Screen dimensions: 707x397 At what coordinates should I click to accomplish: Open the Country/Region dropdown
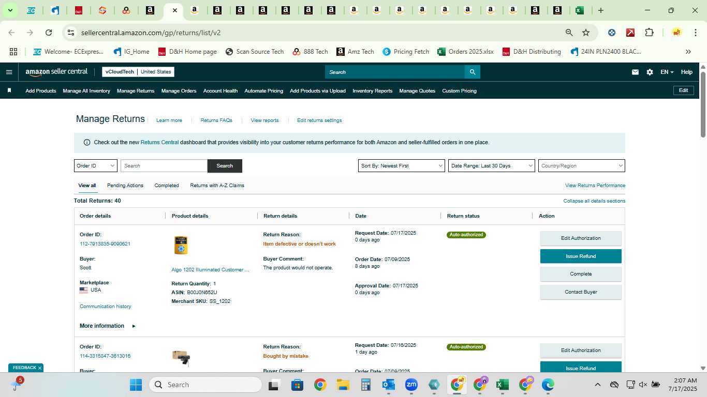point(582,166)
